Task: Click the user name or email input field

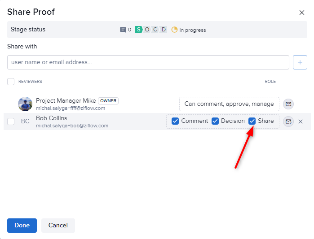Action: tap(148, 63)
